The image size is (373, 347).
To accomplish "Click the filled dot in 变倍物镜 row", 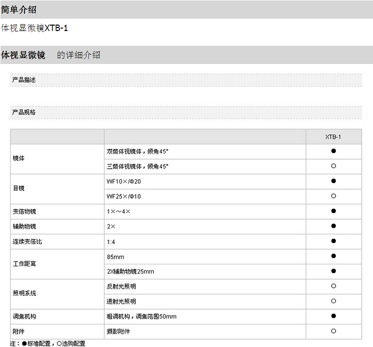I will pos(334,211).
